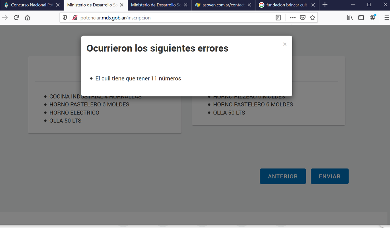Open a new browser tab
This screenshot has width=390, height=228.
(325, 5)
